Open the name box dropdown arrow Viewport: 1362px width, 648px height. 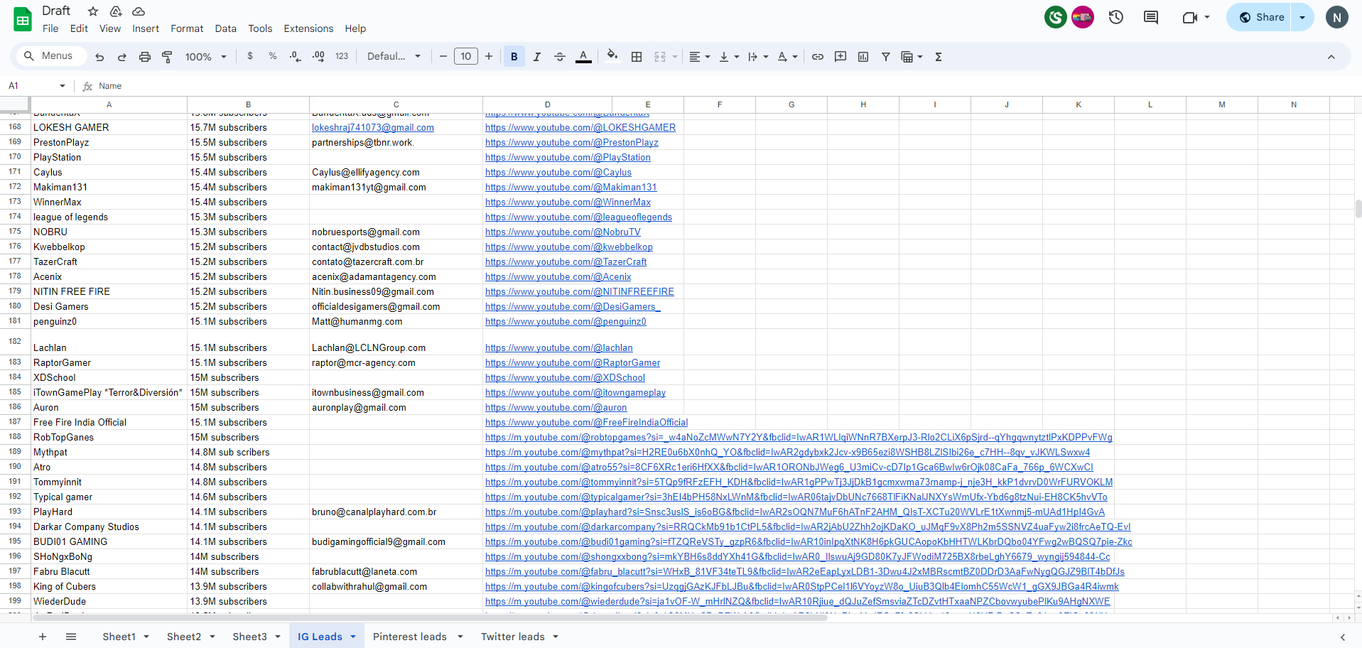(63, 86)
